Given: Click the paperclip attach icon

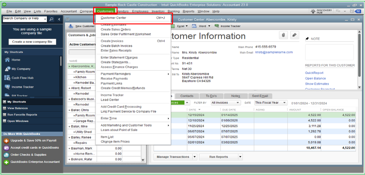Looking at the screenshot, I should 283,35.
